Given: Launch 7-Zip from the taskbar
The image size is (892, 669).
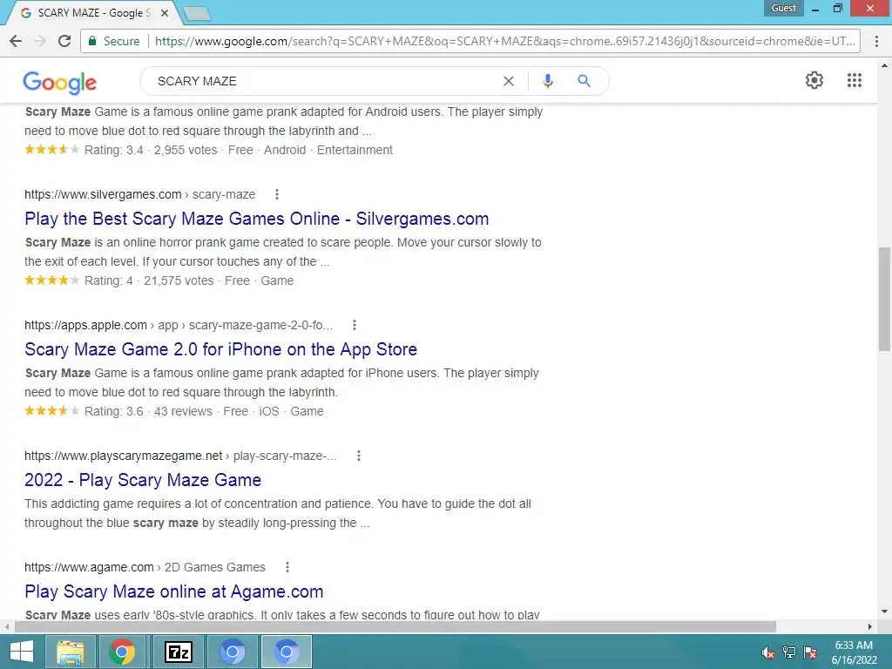Looking at the screenshot, I should pyautogui.click(x=178, y=652).
